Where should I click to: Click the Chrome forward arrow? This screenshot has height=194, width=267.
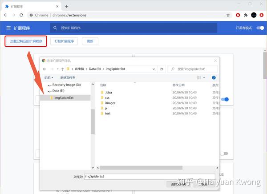13,15
